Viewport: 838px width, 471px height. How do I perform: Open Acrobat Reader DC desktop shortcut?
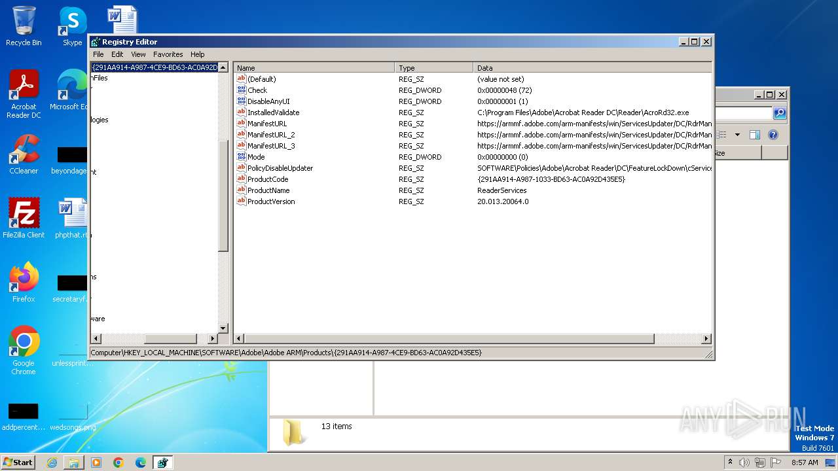pos(24,94)
